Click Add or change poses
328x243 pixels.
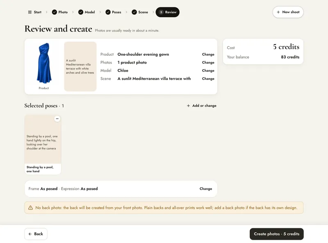coord(201,106)
